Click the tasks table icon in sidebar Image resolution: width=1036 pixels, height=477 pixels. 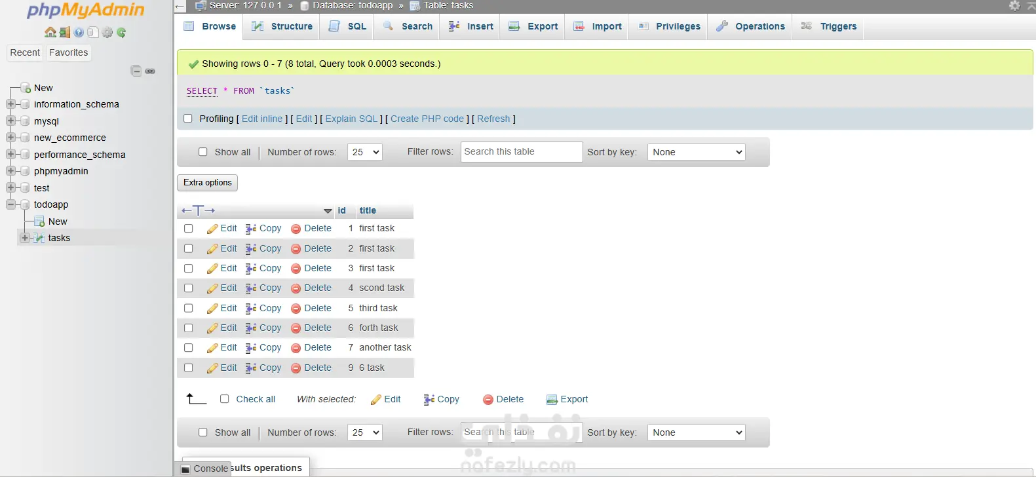pyautogui.click(x=39, y=238)
